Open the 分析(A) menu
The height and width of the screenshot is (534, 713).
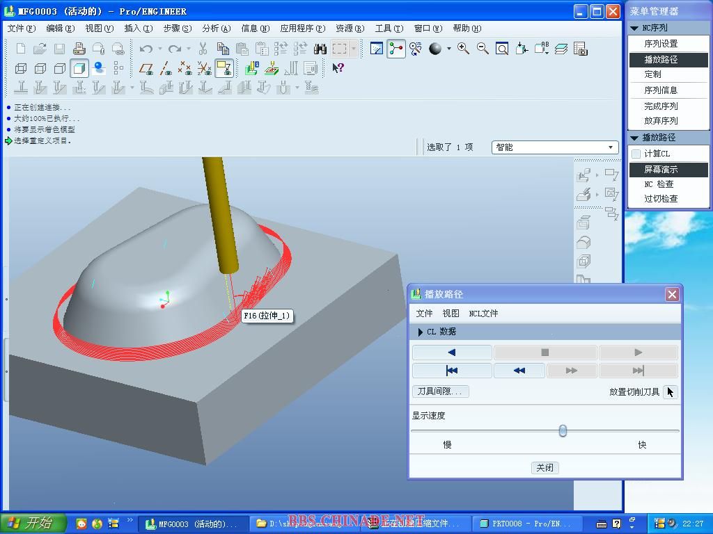(x=216, y=29)
